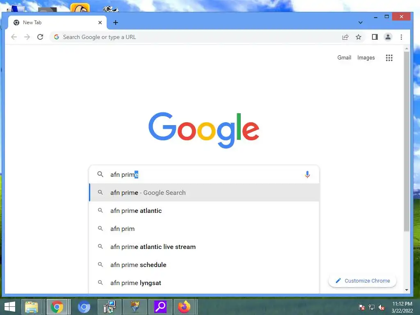Open File Explorer from the taskbar

(x=32, y=307)
